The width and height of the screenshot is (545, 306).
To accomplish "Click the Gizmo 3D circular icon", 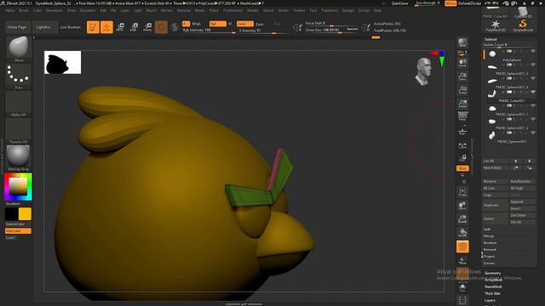I will pyautogui.click(x=161, y=27).
